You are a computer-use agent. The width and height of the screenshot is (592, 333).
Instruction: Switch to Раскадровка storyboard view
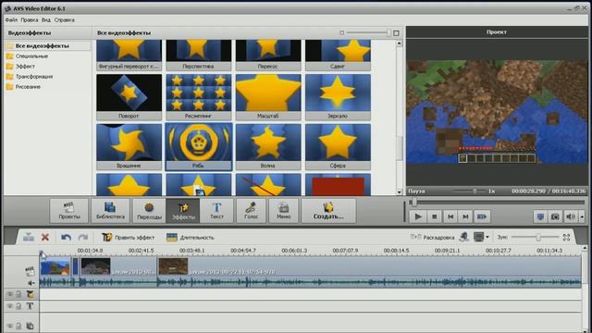coord(432,237)
